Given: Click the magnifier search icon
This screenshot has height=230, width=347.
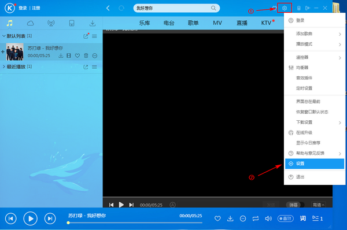Looking at the screenshot, I should coord(213,8).
